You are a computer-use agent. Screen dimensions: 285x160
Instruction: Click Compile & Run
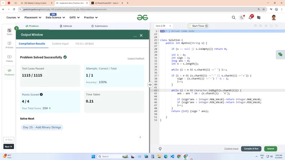(251, 149)
